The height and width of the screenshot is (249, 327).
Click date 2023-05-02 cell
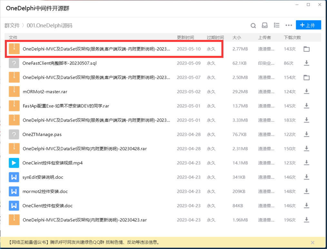click(x=189, y=92)
